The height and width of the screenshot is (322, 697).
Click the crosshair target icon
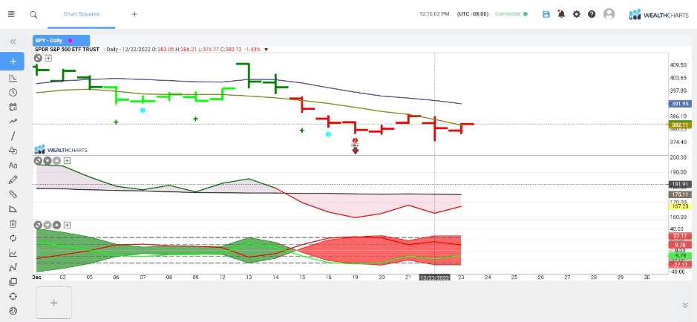click(13, 296)
